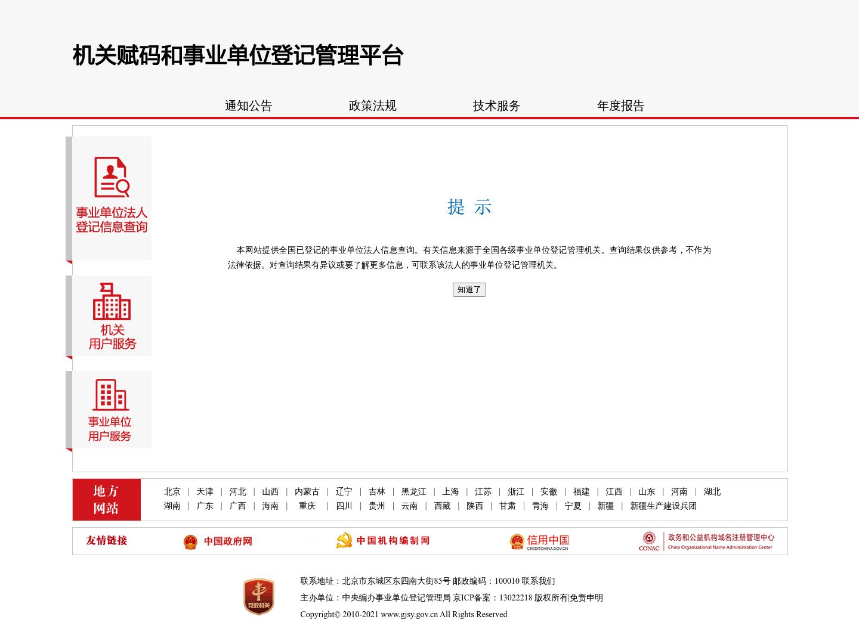Click the 党政机关 badge icon in footer

[259, 596]
